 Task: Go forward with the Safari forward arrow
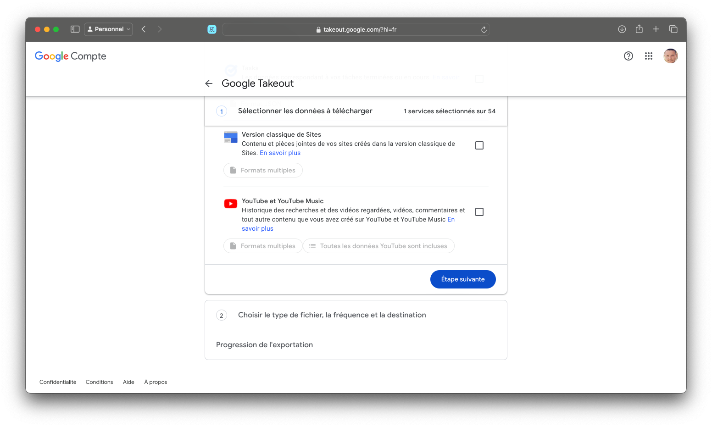tap(160, 29)
